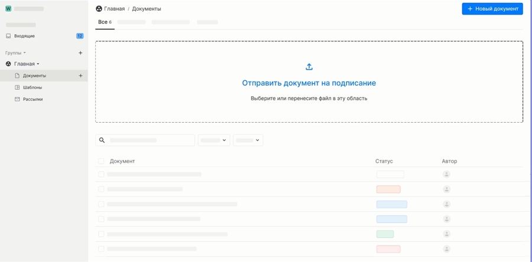Click the blue status badge in the third row

pyautogui.click(x=392, y=204)
